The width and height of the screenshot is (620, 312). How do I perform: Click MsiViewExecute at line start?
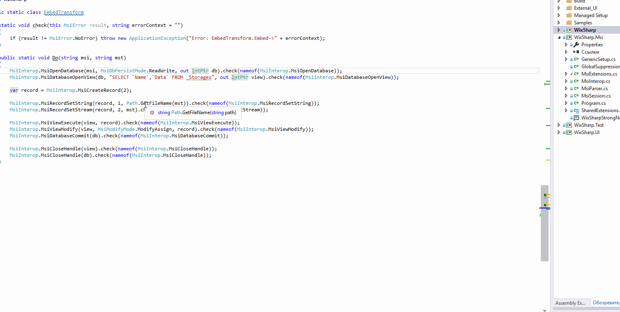60,123
